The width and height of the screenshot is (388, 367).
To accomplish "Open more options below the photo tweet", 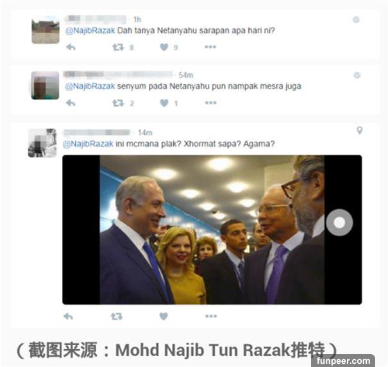I will tap(211, 316).
